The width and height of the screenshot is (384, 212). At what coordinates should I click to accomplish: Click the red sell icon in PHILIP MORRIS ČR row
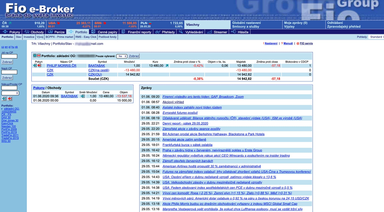pos(39,66)
